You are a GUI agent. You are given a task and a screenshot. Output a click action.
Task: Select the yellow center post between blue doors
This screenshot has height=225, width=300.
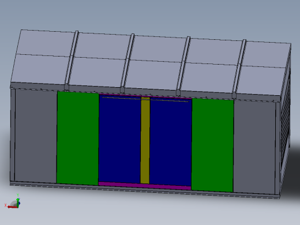click(x=145, y=140)
